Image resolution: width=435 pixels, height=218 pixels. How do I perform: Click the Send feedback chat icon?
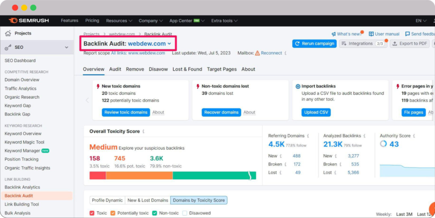click(x=407, y=34)
